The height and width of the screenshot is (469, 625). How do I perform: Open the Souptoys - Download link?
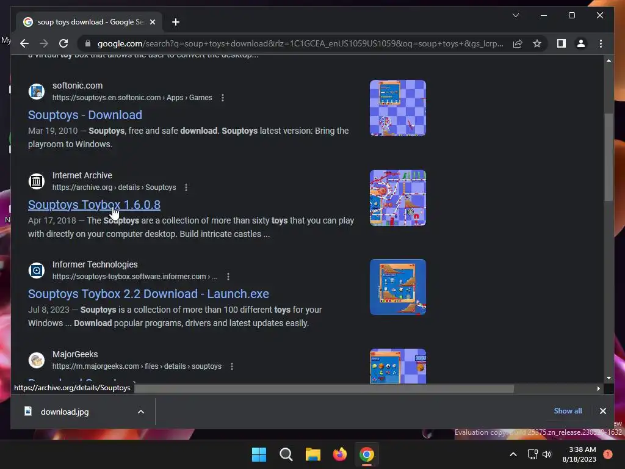pos(85,115)
